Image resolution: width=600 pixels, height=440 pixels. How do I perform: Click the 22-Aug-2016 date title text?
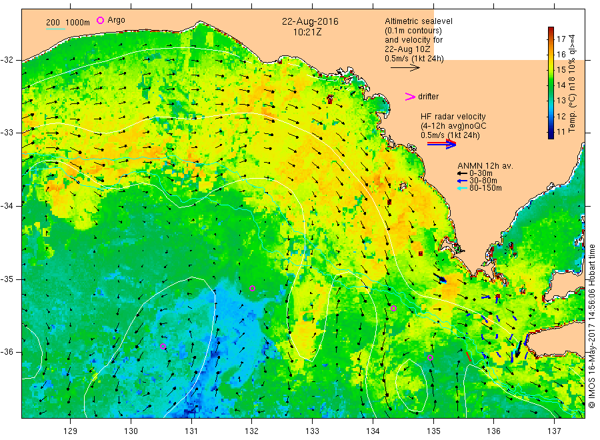click(310, 21)
